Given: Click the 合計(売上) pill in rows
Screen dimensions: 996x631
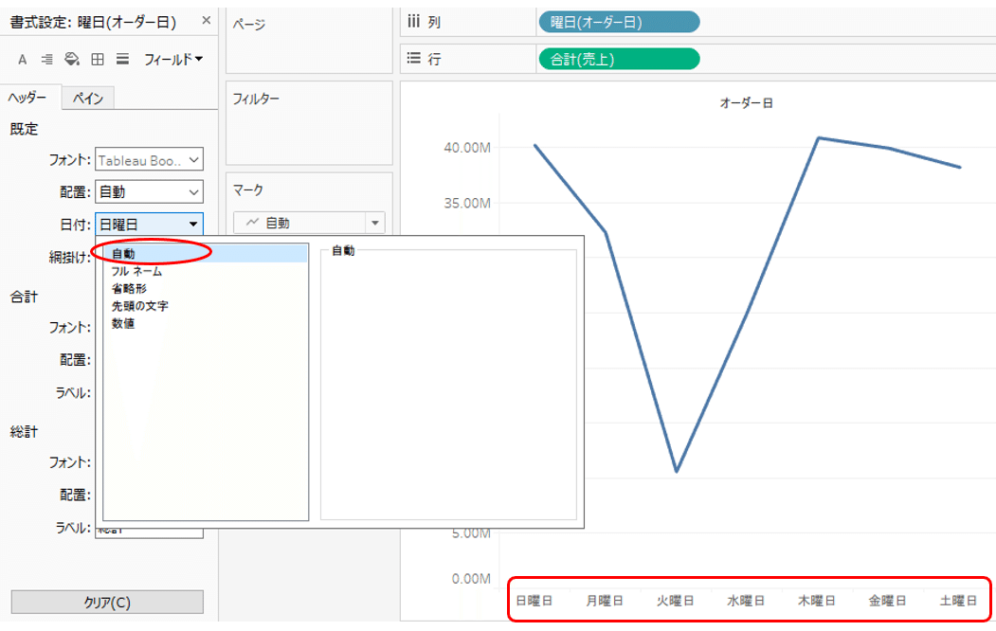Looking at the screenshot, I should coord(620,60).
